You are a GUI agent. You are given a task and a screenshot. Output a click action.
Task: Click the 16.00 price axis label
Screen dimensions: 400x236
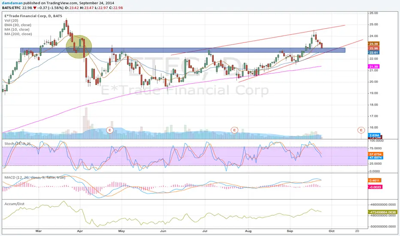point(374,127)
